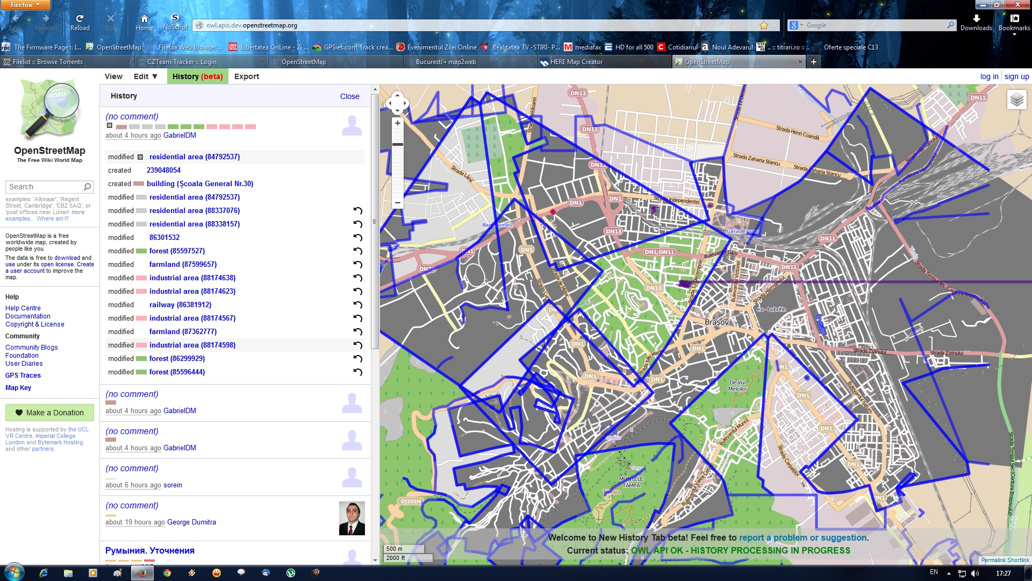Undo residential area (88337076) change
The height and width of the screenshot is (581, 1032).
357,211
